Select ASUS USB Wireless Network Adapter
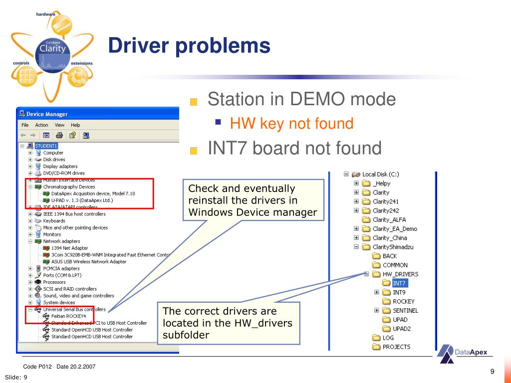This screenshot has width=511, height=383. [x=89, y=261]
